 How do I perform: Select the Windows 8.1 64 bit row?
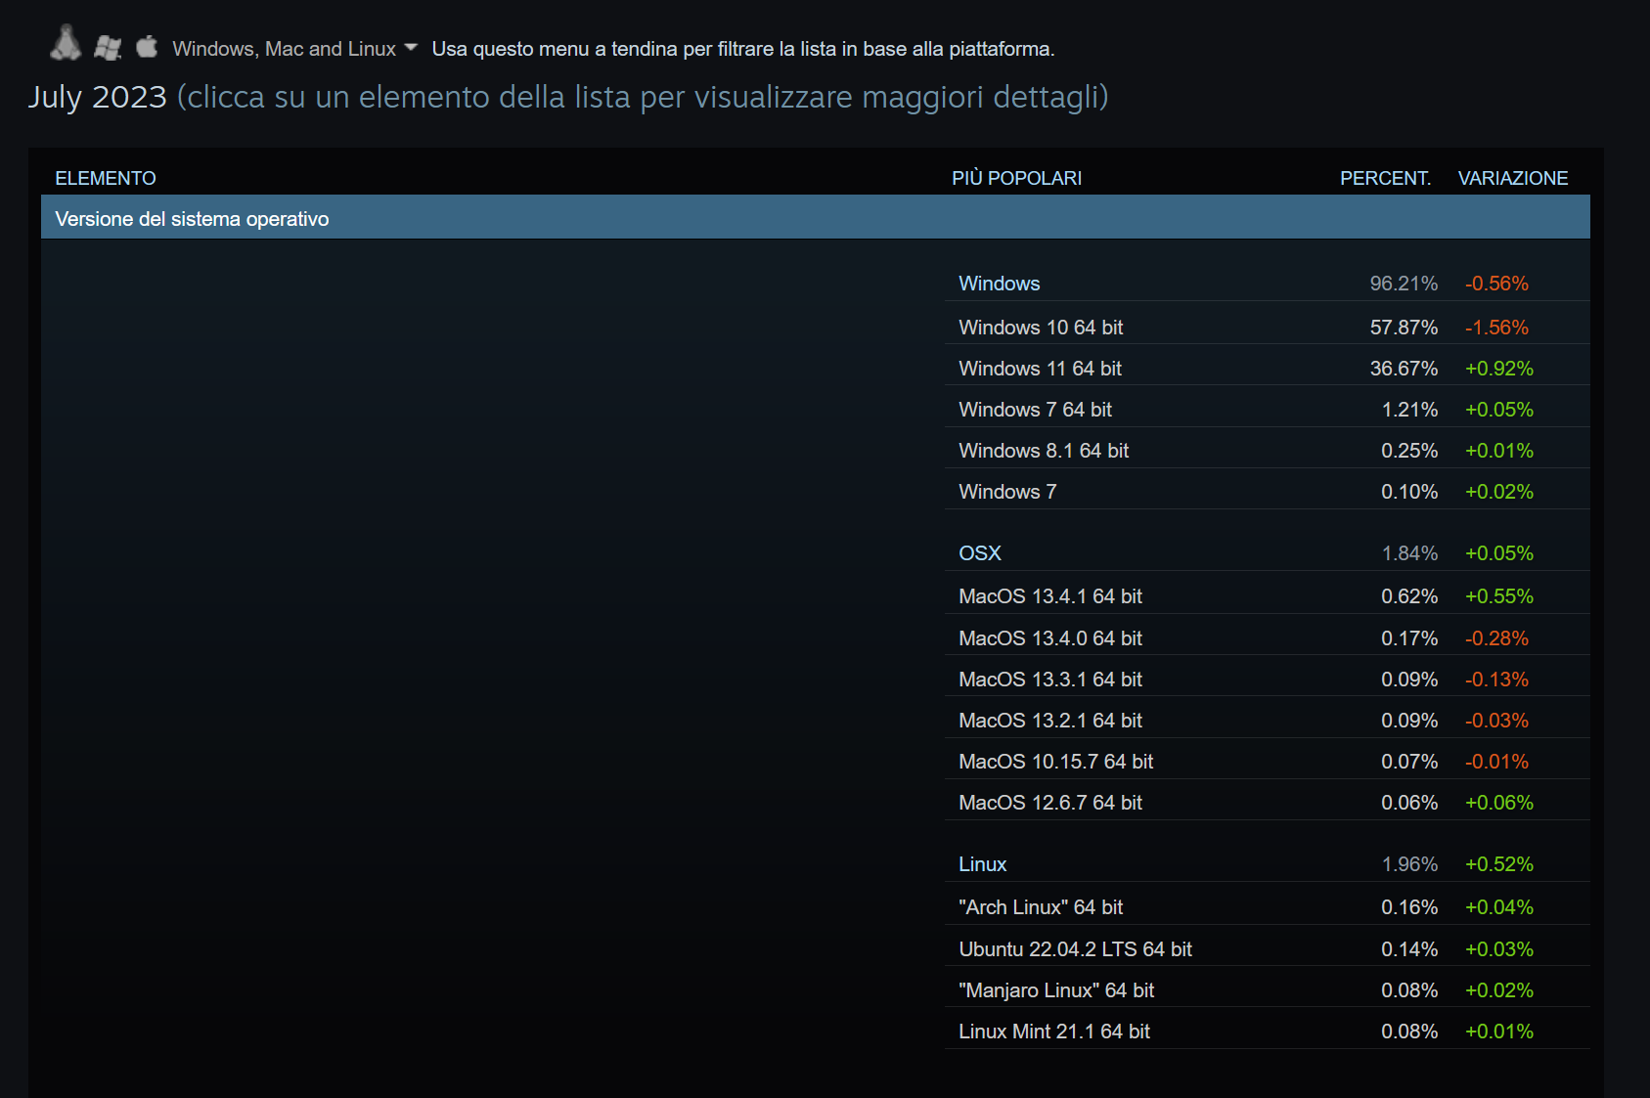click(x=1267, y=449)
